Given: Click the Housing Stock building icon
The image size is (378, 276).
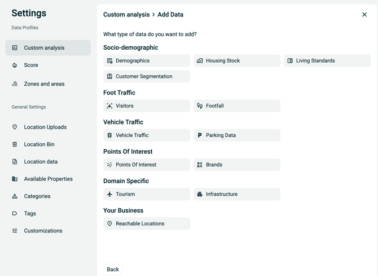Looking at the screenshot, I should pyautogui.click(x=200, y=61).
